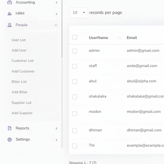
Task: Open Supplier List link
Action: click(22, 102)
